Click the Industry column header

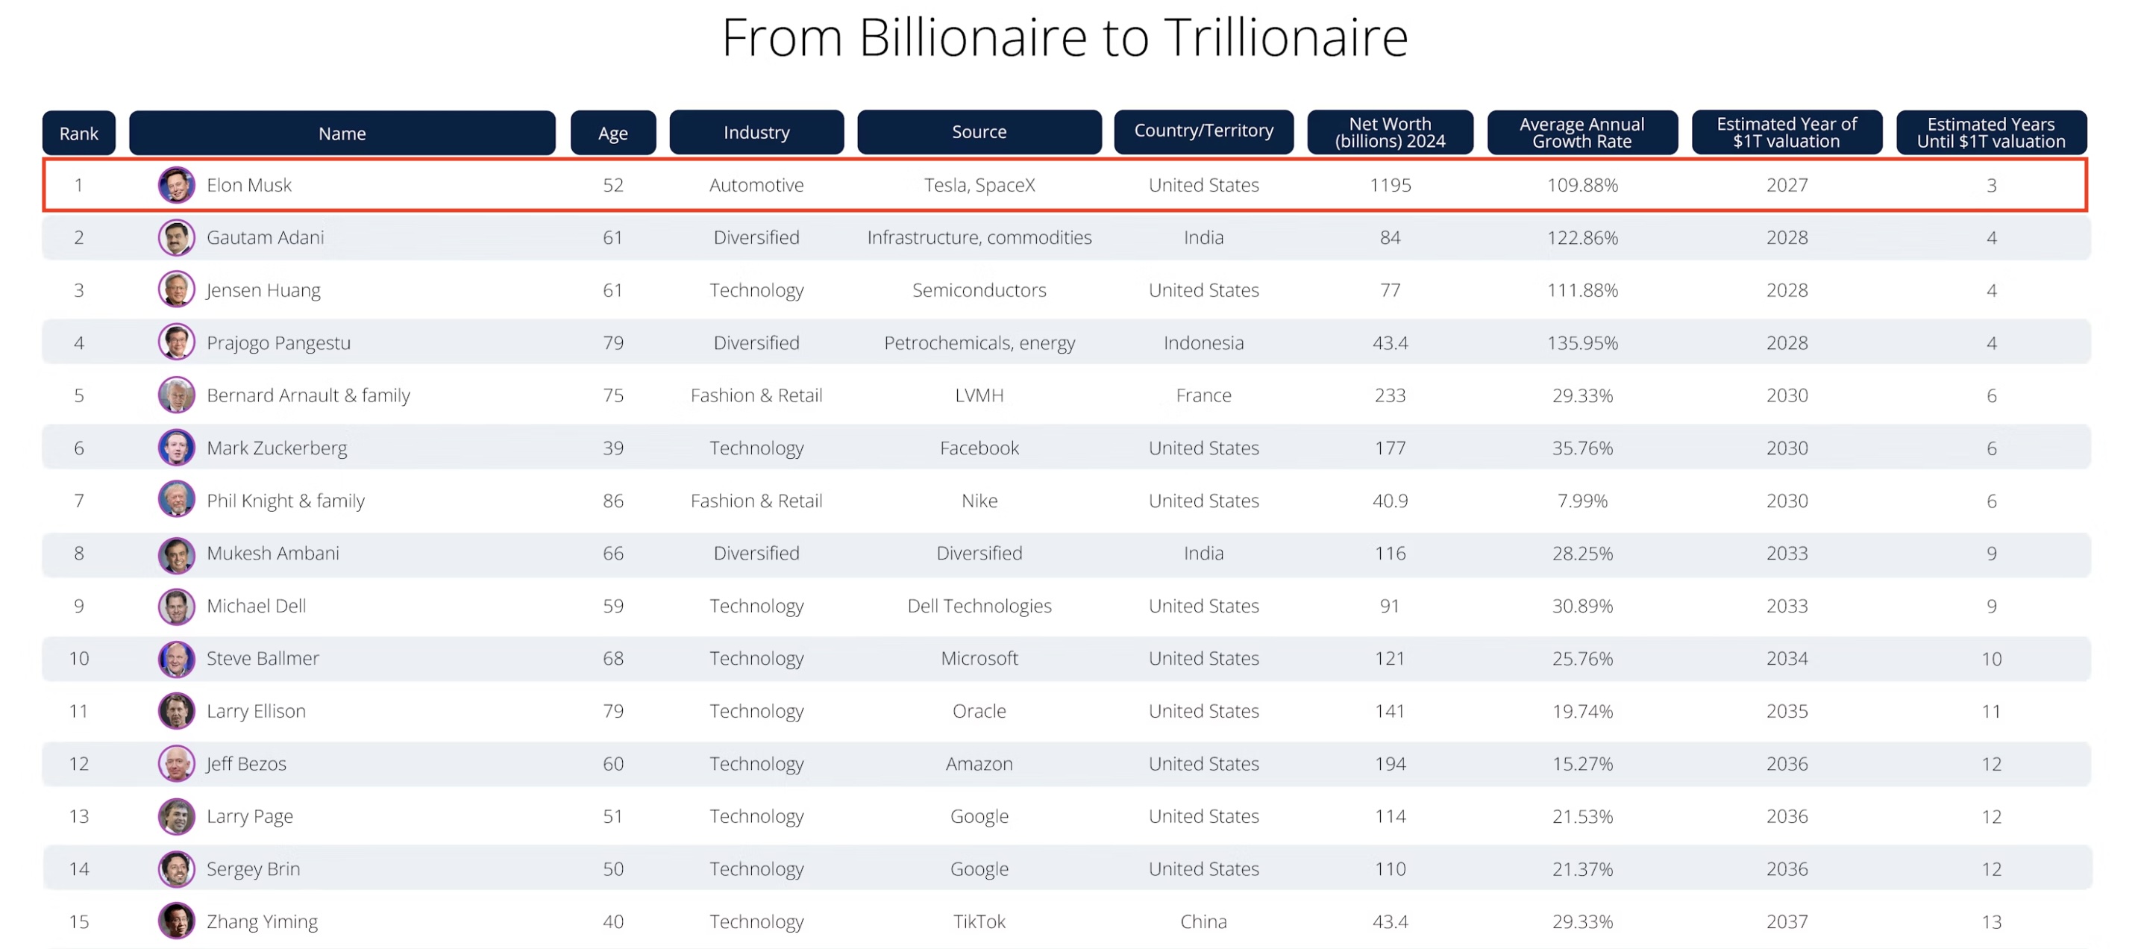click(x=756, y=132)
